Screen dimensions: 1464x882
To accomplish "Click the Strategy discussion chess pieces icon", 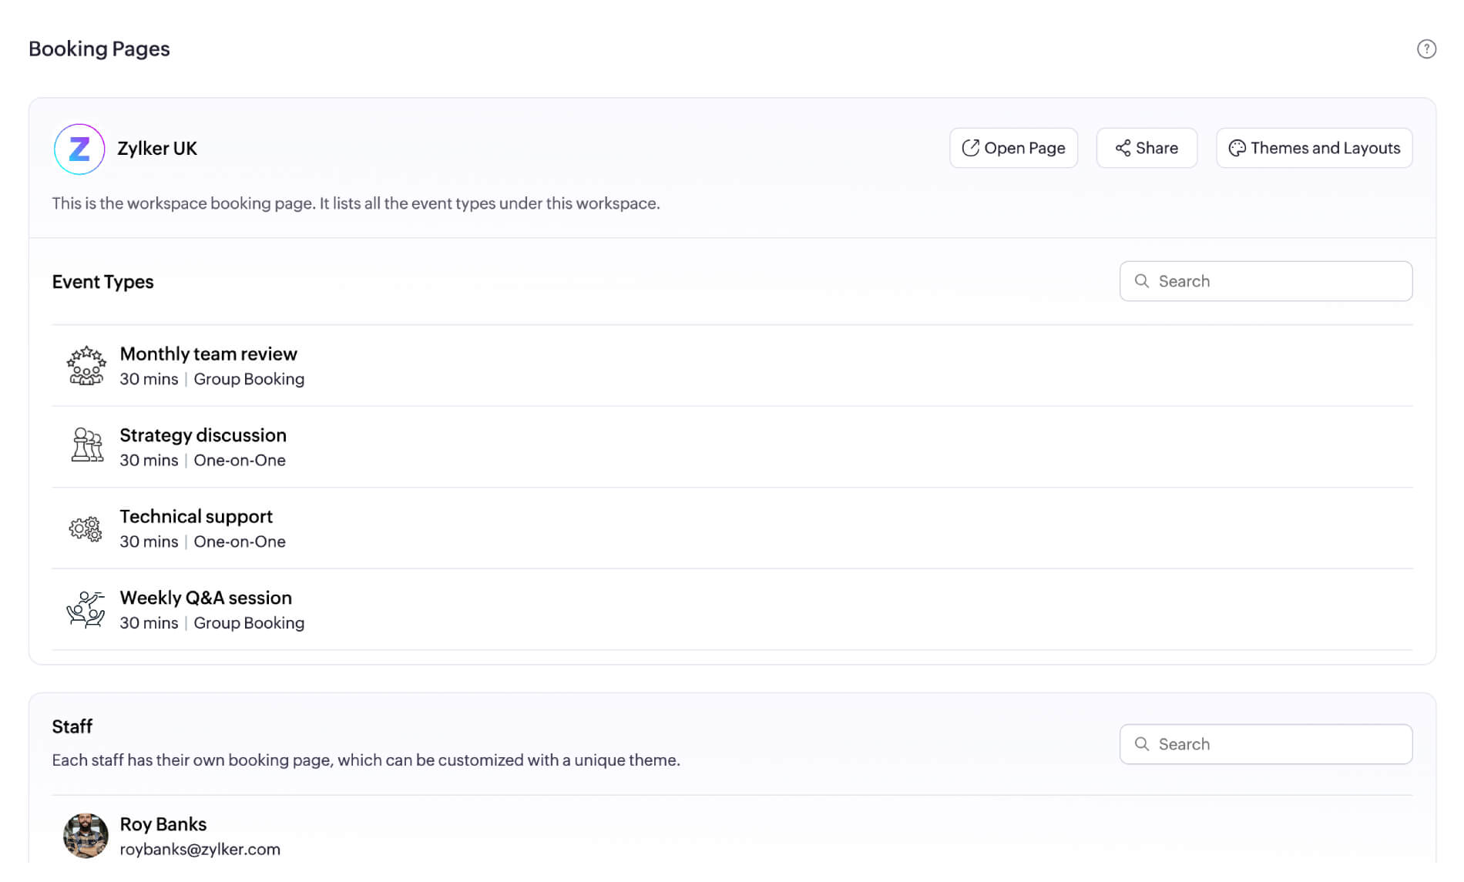I will coord(86,446).
